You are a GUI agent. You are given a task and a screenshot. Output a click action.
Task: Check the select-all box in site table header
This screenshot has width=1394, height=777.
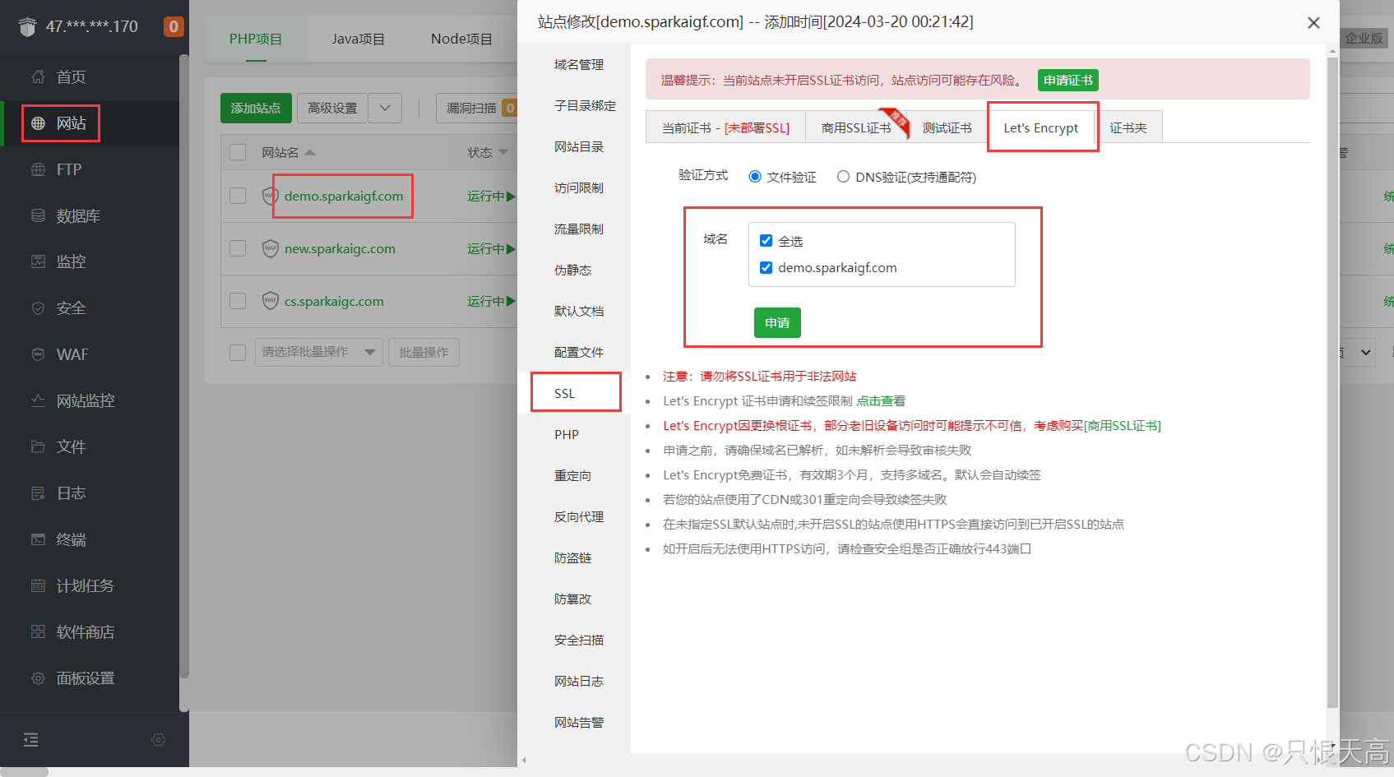238,152
